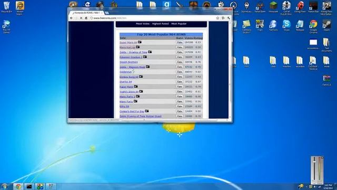
Task: Go to the browser home page icon
Action: pos(86,18)
